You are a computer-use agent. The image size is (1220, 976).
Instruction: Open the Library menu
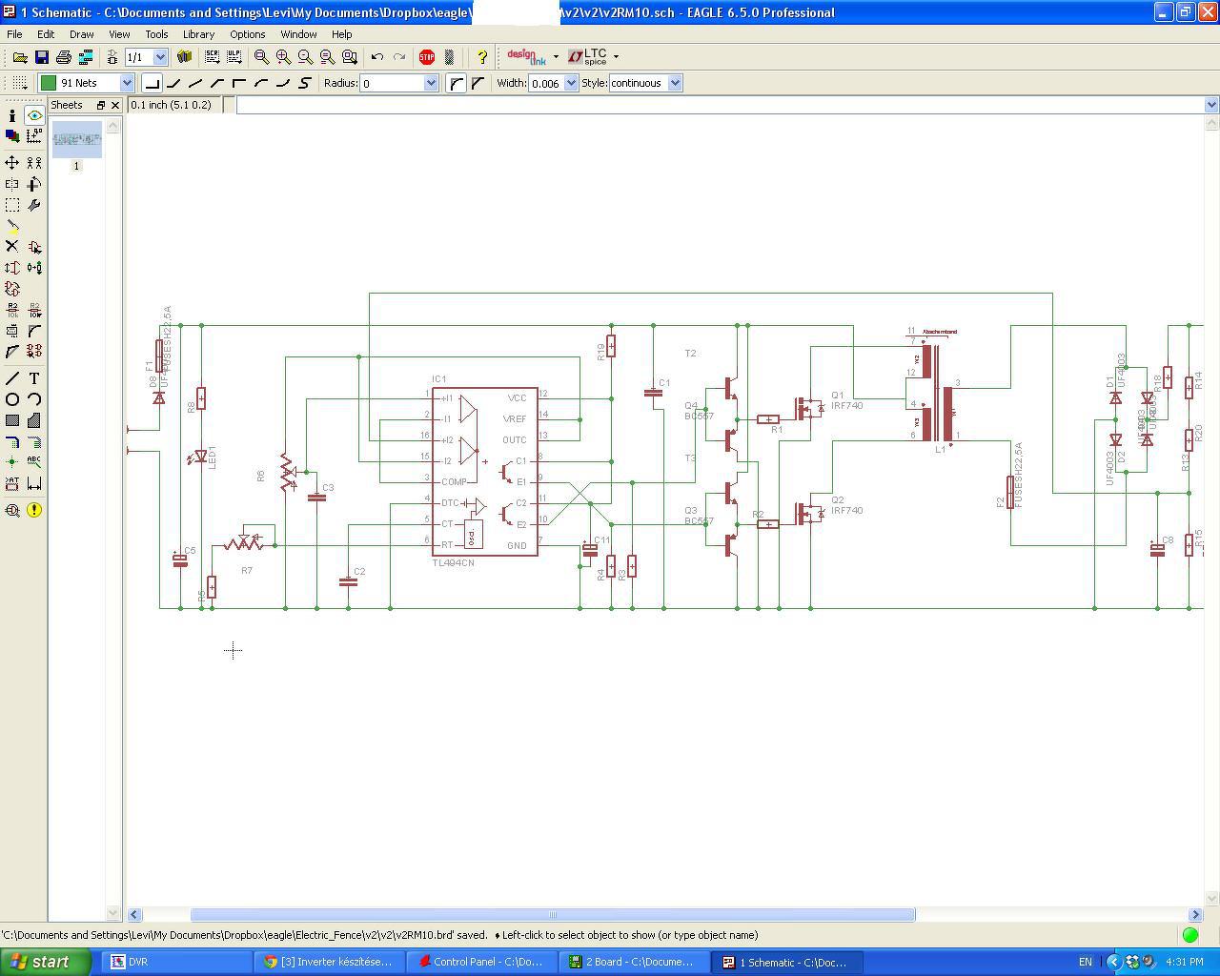pos(198,34)
